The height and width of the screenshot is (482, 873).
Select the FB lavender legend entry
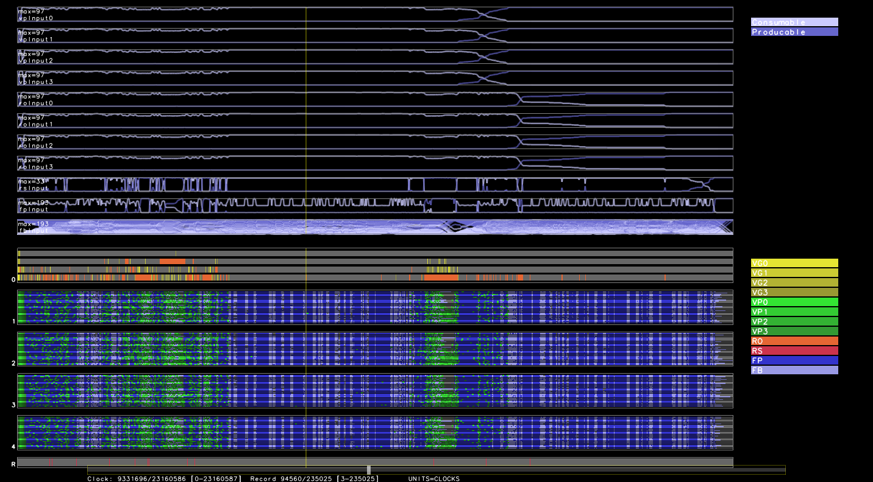794,370
